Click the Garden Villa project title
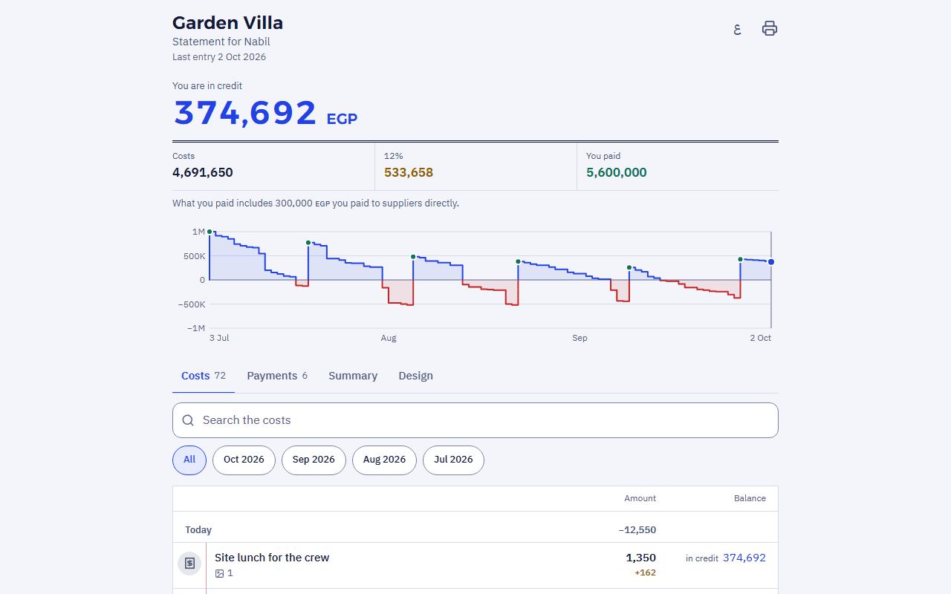This screenshot has width=951, height=594. pyautogui.click(x=227, y=23)
